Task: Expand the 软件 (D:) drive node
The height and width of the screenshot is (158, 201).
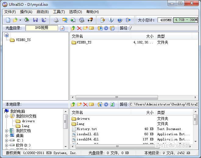Action: tap(6, 145)
